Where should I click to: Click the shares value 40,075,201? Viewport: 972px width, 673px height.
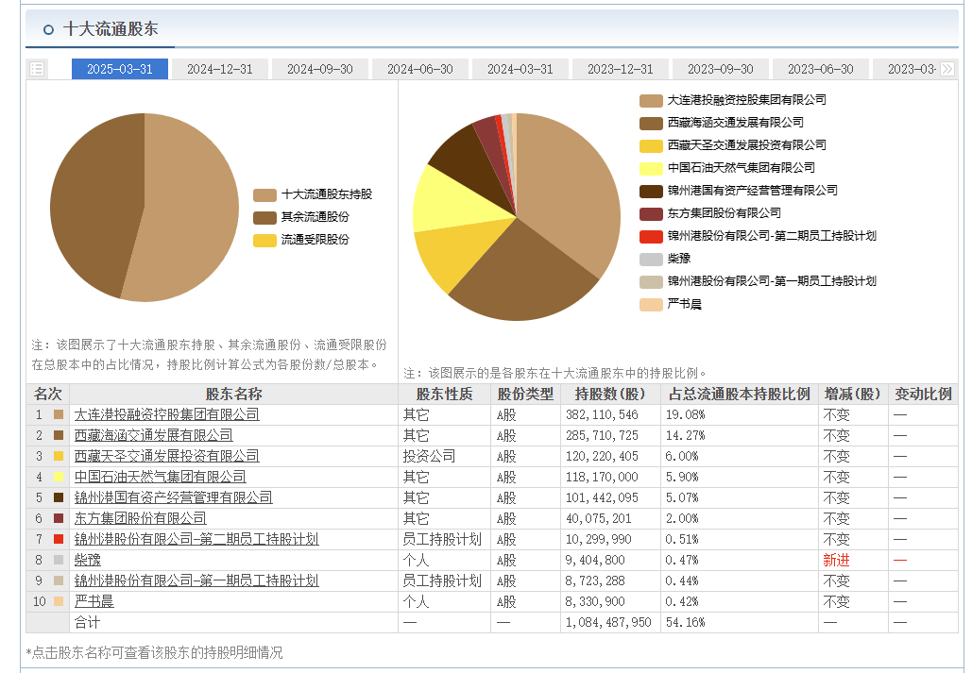(x=599, y=519)
